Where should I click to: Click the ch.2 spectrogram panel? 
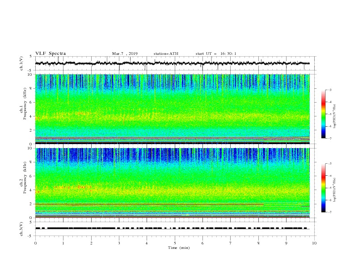[x=173, y=183]
